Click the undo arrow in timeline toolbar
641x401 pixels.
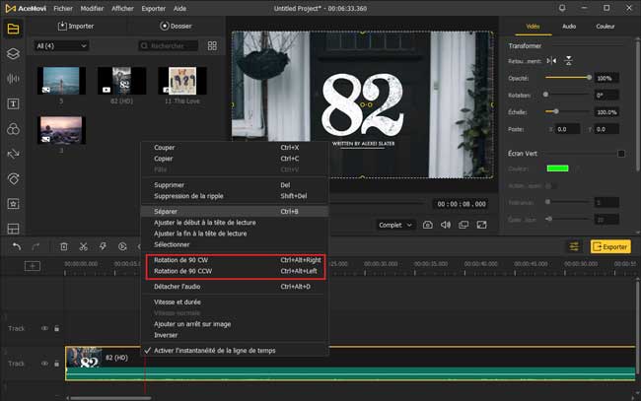tap(16, 246)
